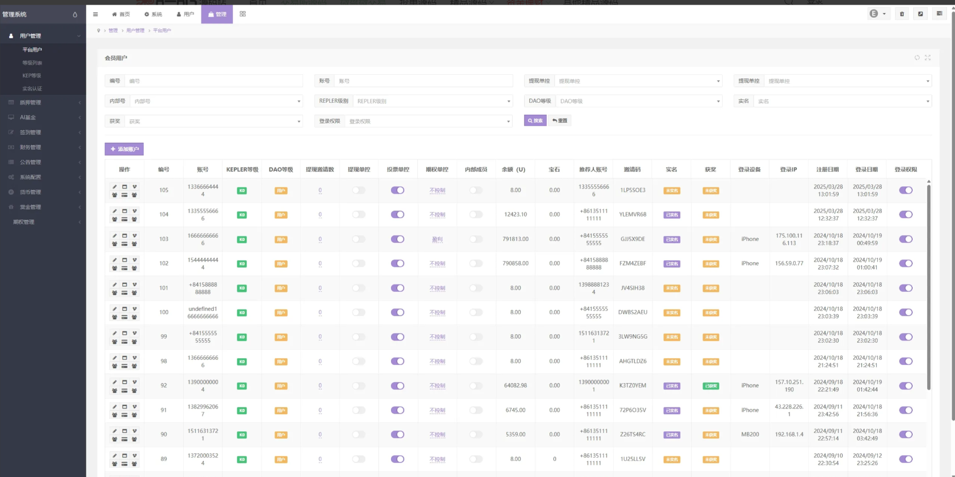Click the 编号 filter input field
This screenshot has height=477, width=955.
click(213, 81)
